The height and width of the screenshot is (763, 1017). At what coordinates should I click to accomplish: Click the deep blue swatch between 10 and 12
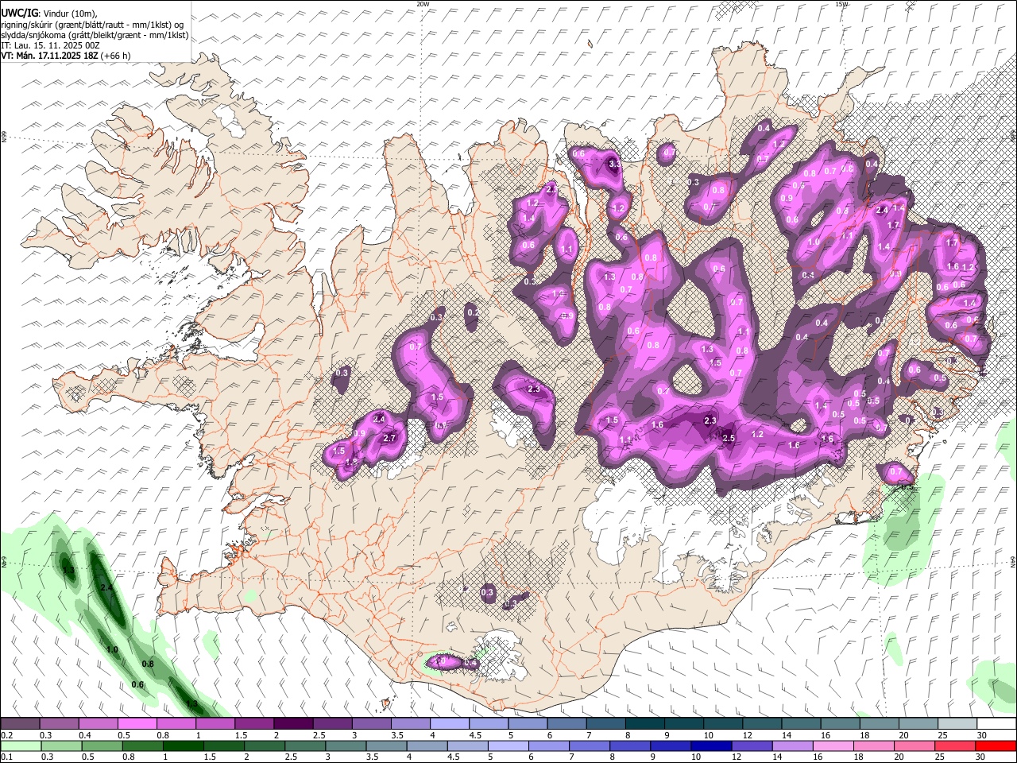click(x=711, y=746)
